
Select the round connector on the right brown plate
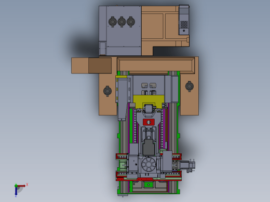(190, 86)
